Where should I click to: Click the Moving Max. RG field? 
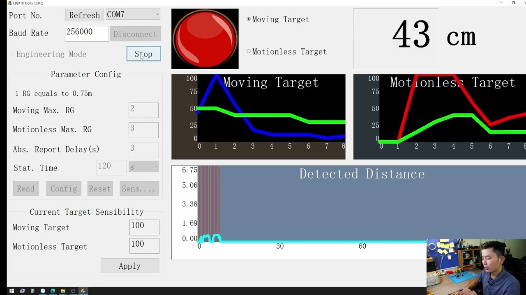(x=143, y=110)
